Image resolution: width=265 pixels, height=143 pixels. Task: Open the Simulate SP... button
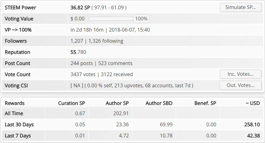coord(241,7)
